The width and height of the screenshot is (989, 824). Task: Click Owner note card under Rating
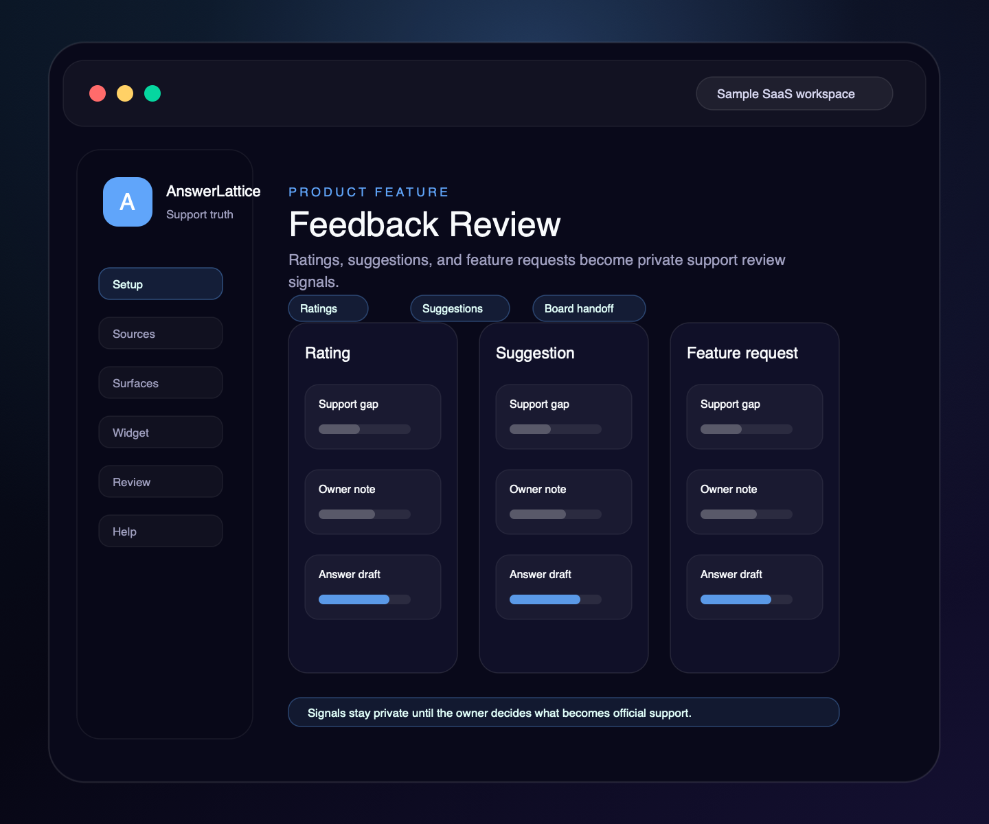tap(373, 502)
